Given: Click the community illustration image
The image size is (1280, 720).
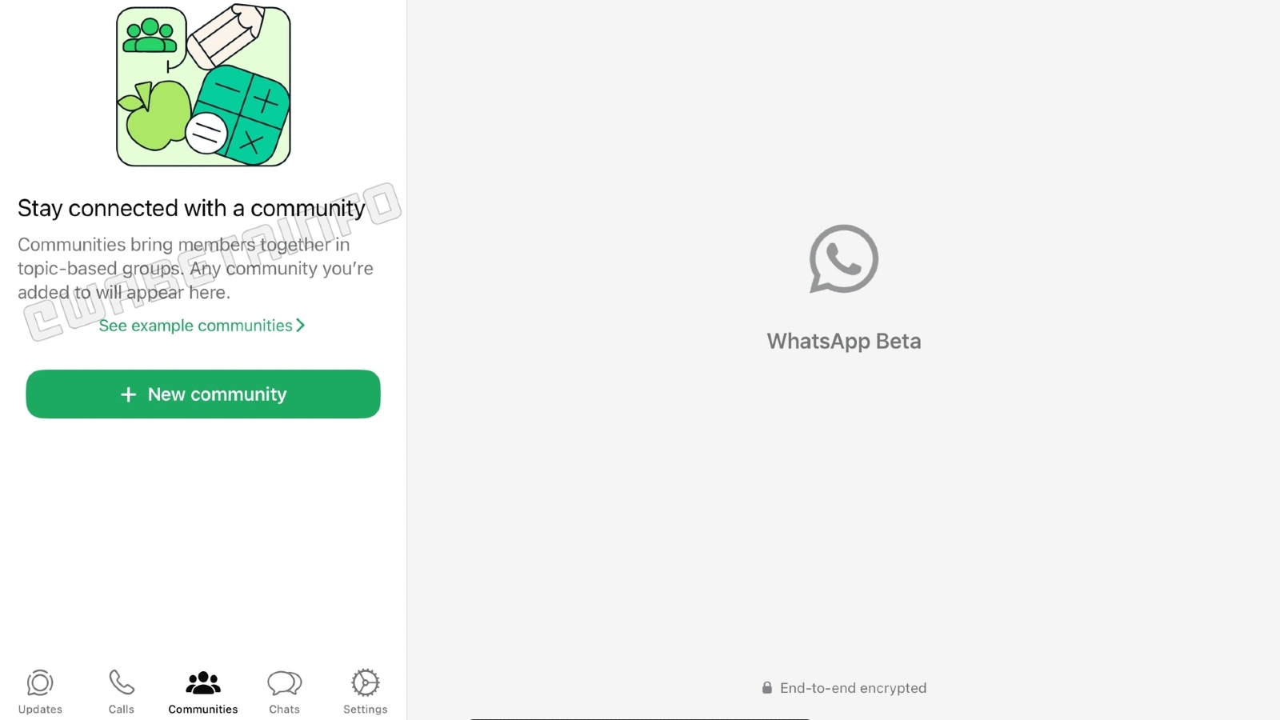Looking at the screenshot, I should 203,86.
